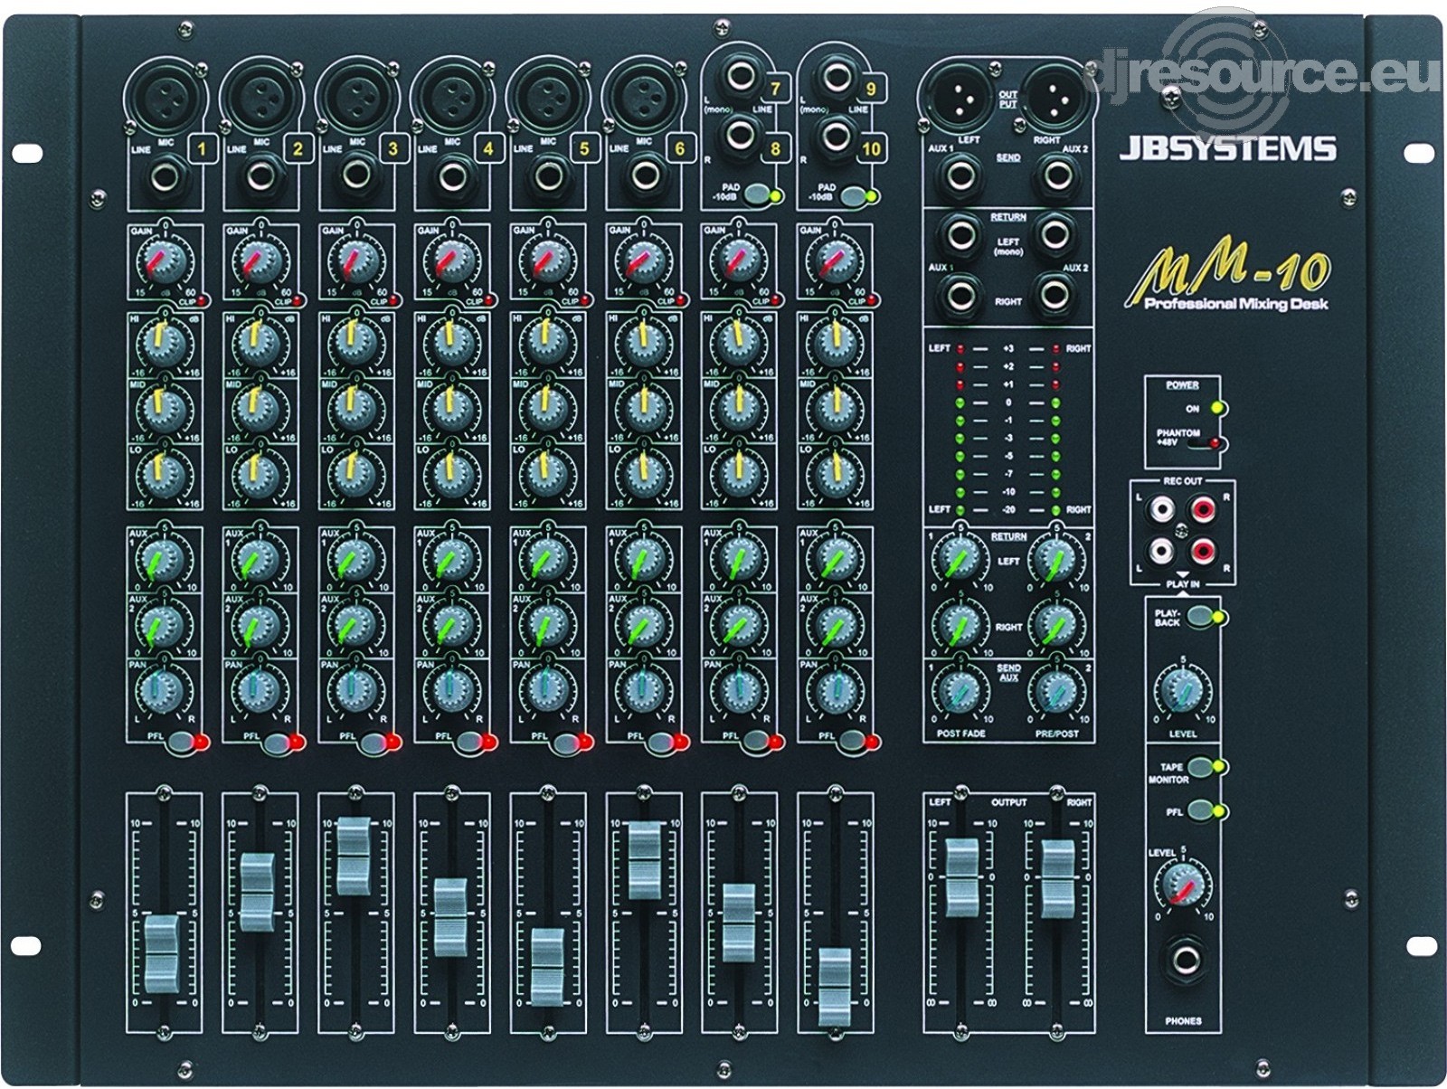Image resolution: width=1447 pixels, height=1089 pixels.
Task: Click the SEND AUX 2 PRE/POST knob
Action: click(1055, 692)
